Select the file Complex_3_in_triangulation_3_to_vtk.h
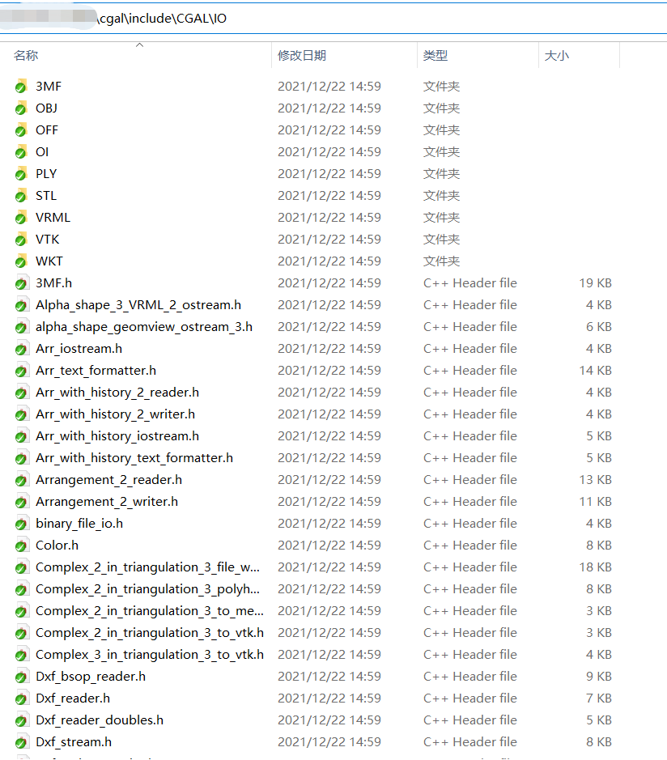This screenshot has width=667, height=760. (x=149, y=654)
